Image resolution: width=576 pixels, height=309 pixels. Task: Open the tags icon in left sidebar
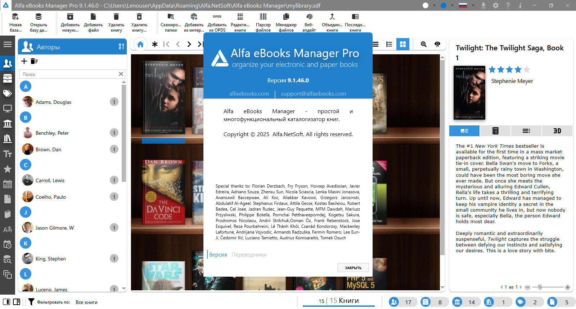(7, 94)
